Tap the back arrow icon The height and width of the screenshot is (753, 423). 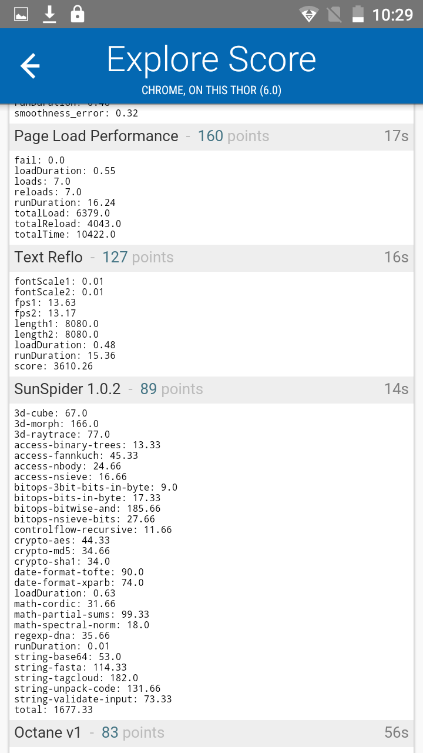(30, 66)
